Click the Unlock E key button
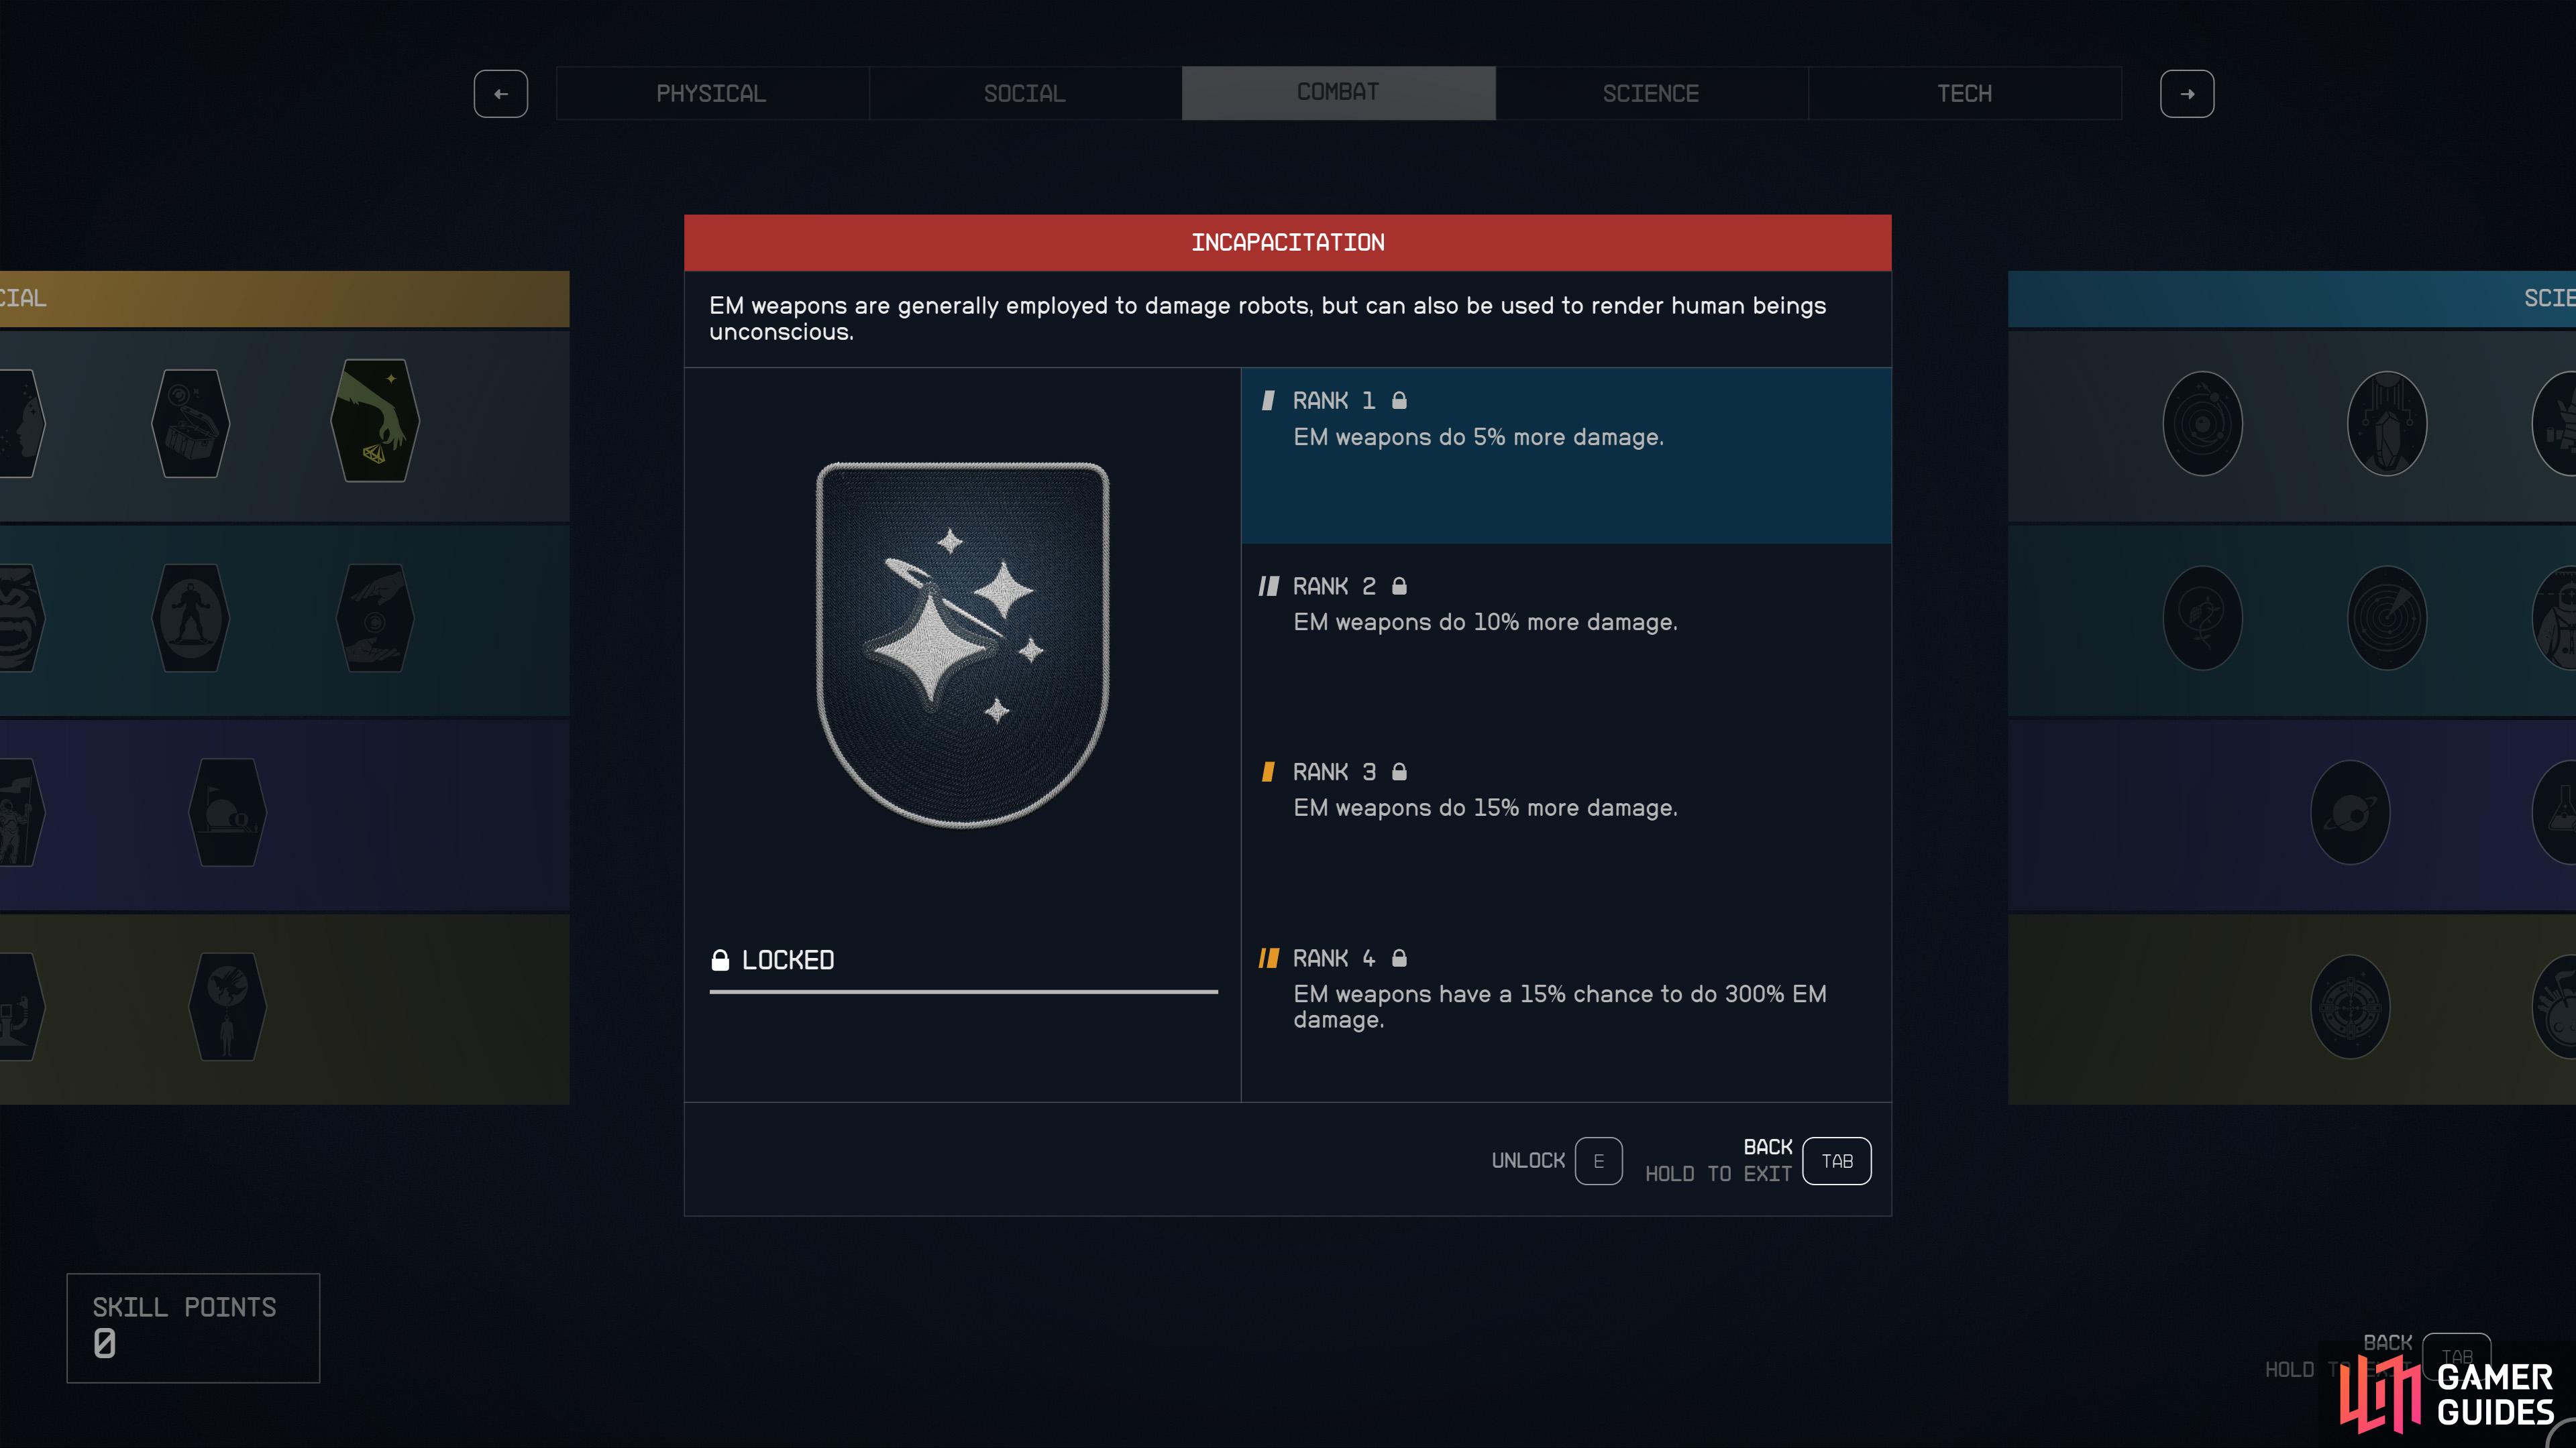Screen dimensions: 2576x1448 tap(1598, 1161)
